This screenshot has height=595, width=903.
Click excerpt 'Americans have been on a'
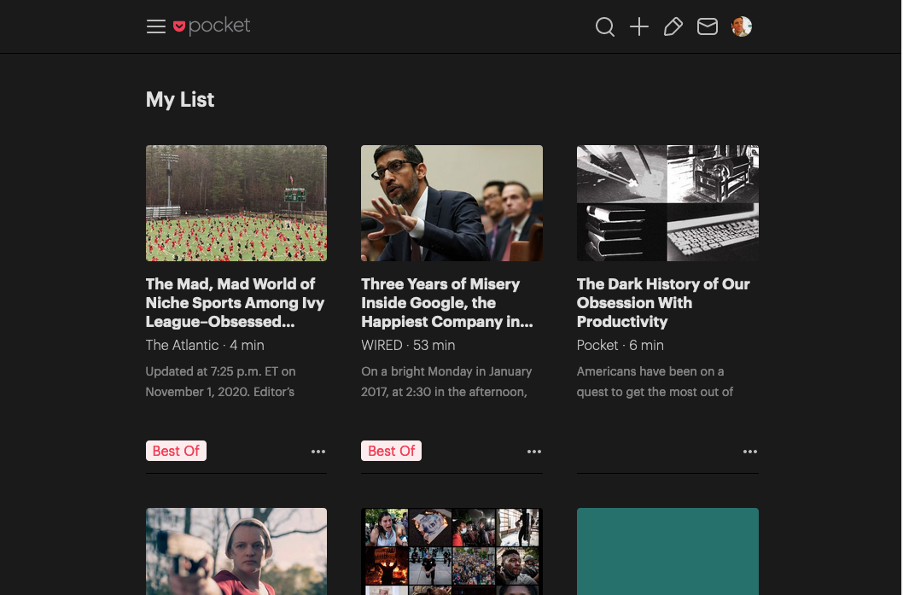coord(650,371)
